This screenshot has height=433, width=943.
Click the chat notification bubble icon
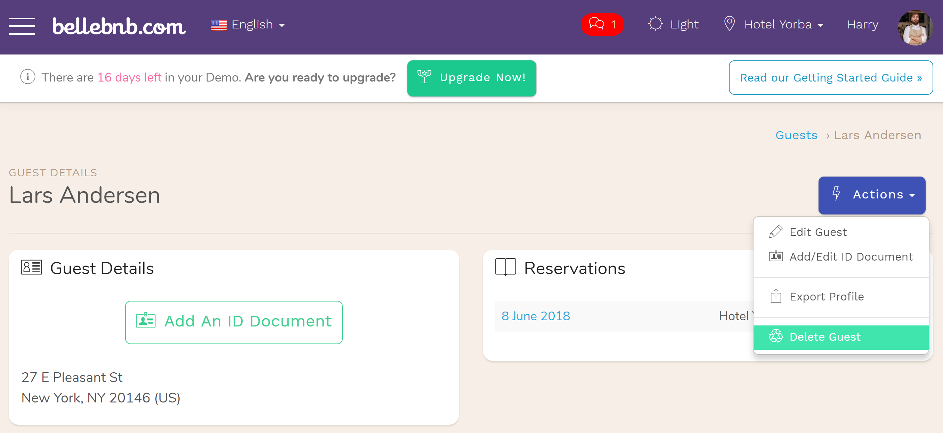[x=603, y=25]
